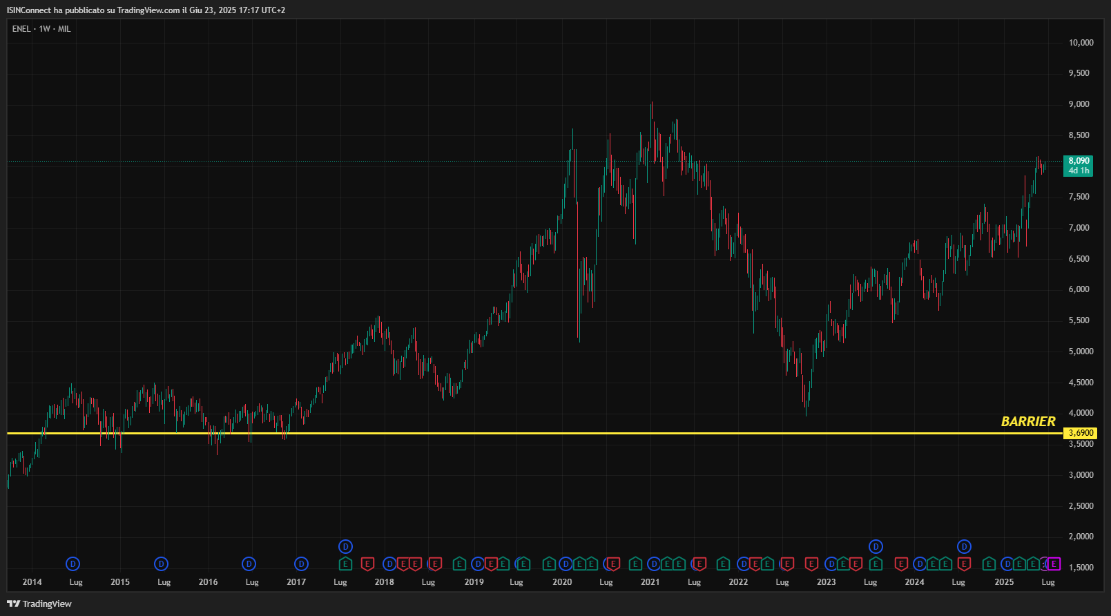
Task: Click the 2025 time axis label
Action: tap(1004, 582)
